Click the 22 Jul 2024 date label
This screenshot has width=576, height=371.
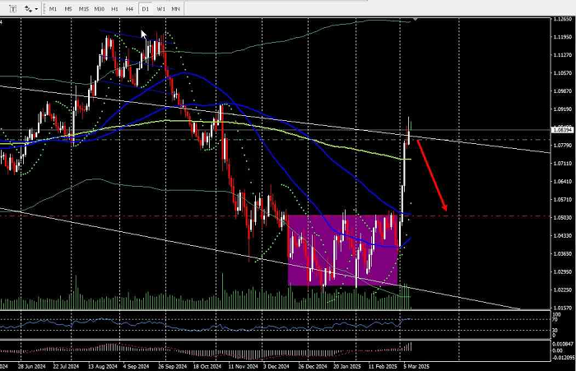pyautogui.click(x=66, y=367)
